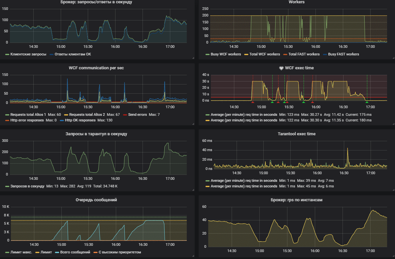Click the yellow Лимит series color swatch

[37, 252]
